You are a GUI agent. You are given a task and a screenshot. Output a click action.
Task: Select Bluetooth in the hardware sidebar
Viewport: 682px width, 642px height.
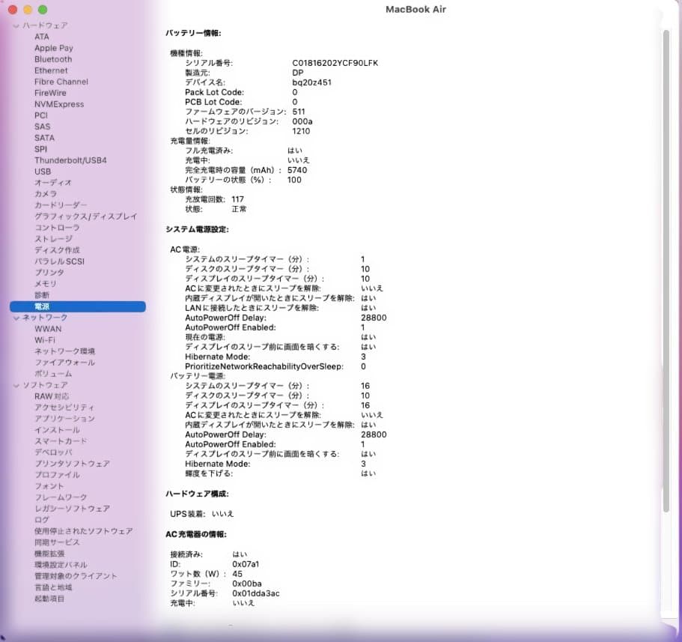(x=52, y=58)
